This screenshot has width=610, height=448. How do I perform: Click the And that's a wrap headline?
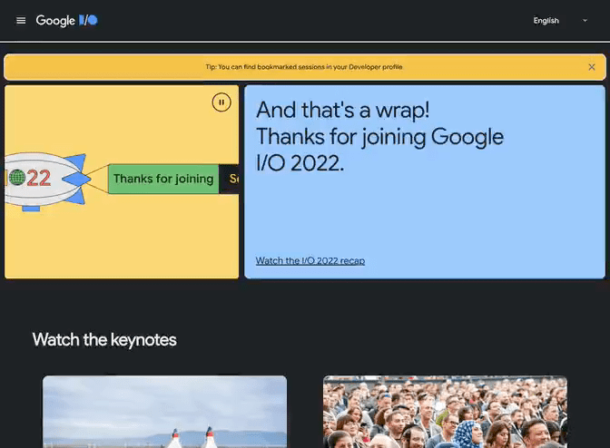click(x=343, y=110)
